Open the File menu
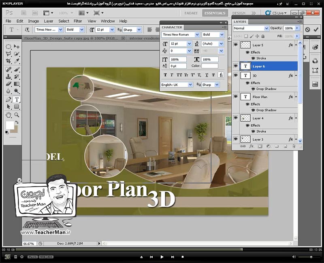 (8, 21)
